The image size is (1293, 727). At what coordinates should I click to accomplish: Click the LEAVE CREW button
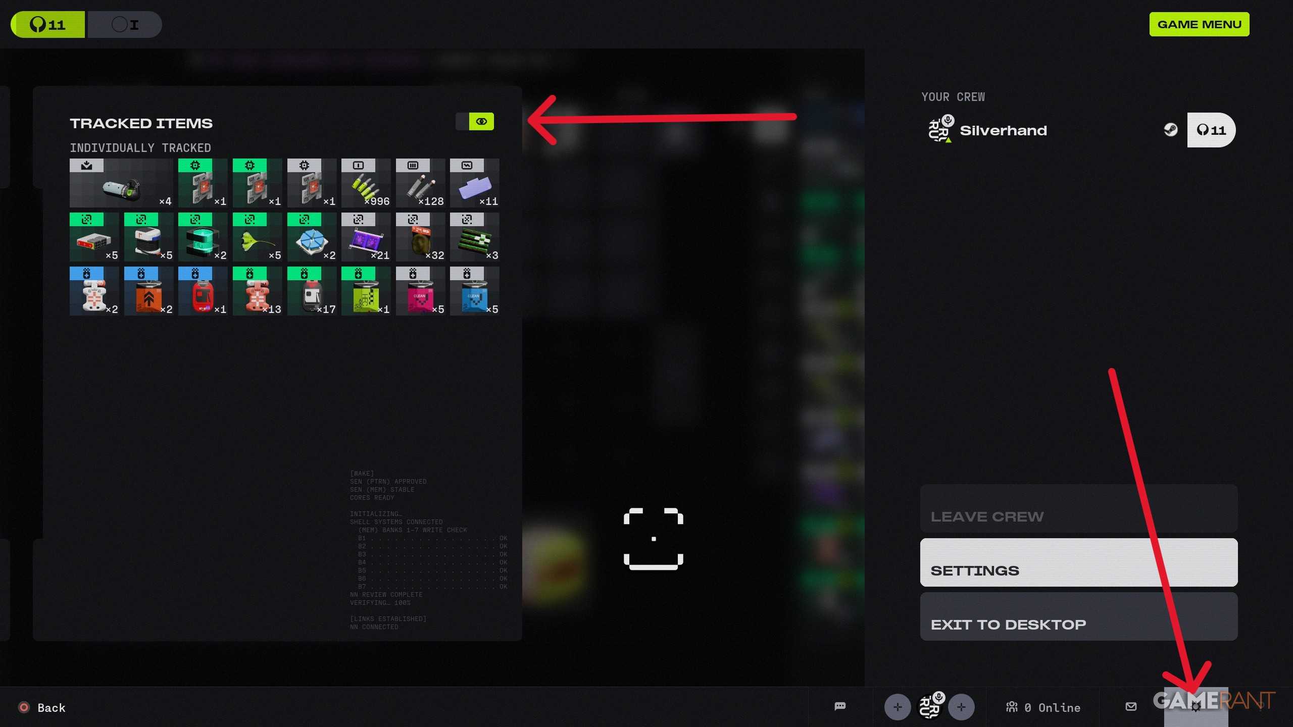pos(1079,508)
